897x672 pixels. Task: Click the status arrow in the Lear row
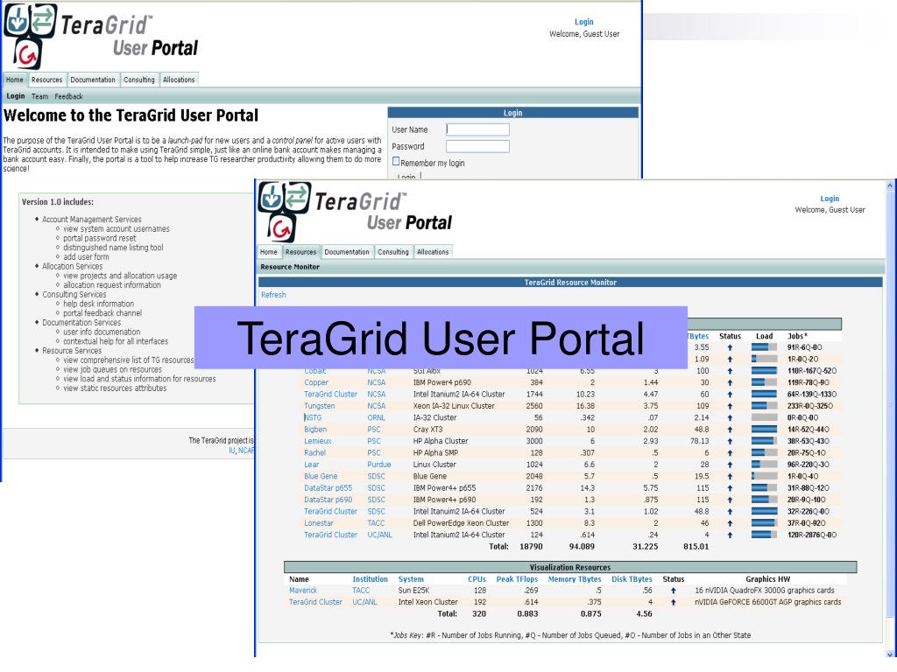[x=730, y=465]
